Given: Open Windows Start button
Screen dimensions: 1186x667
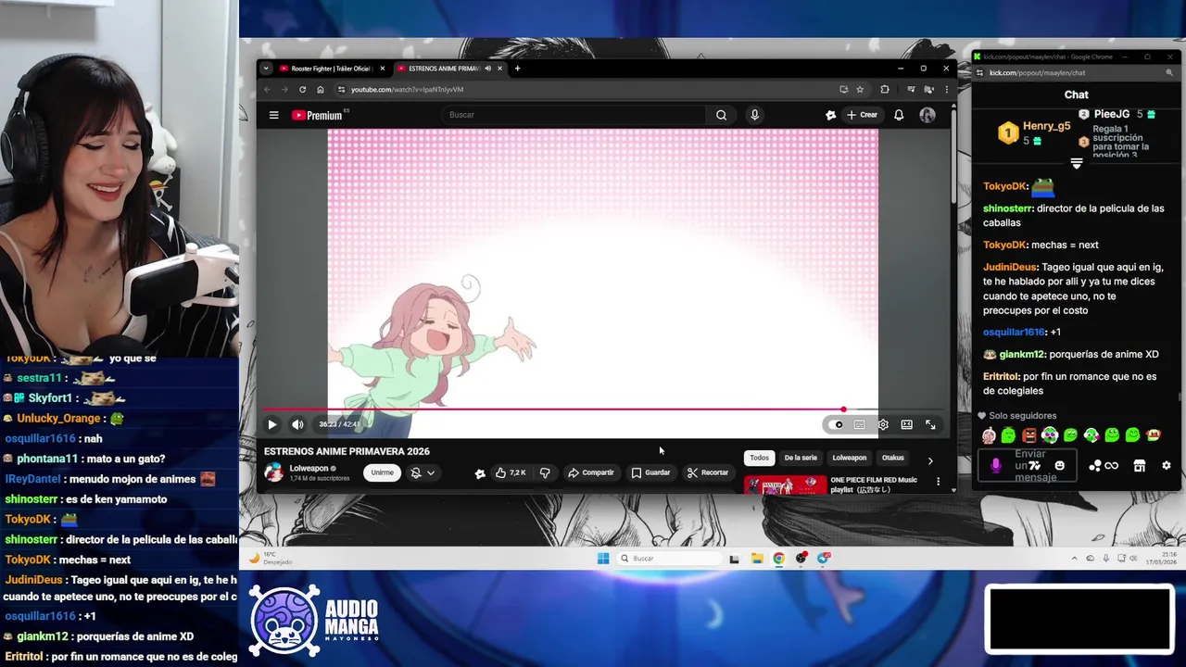Looking at the screenshot, I should (603, 559).
